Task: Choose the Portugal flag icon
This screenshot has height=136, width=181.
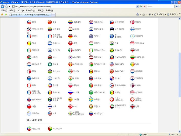Action: pos(91,85)
